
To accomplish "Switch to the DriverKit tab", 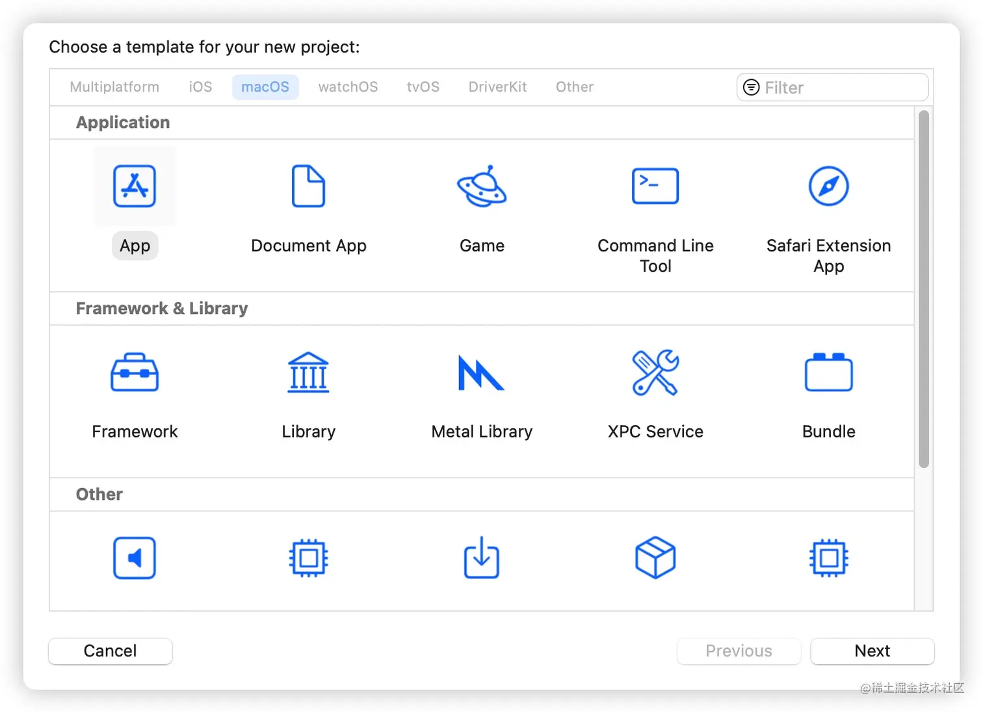I will tap(497, 87).
